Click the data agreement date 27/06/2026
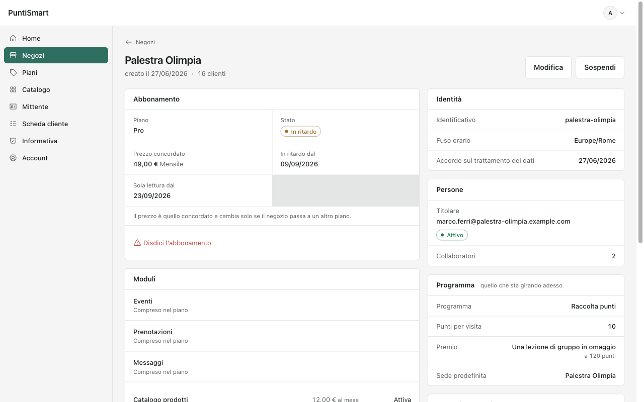The width and height of the screenshot is (644, 402). click(x=597, y=161)
